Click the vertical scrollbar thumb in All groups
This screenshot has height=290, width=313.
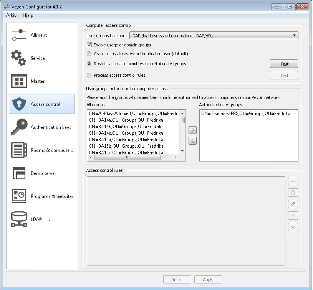[182, 120]
